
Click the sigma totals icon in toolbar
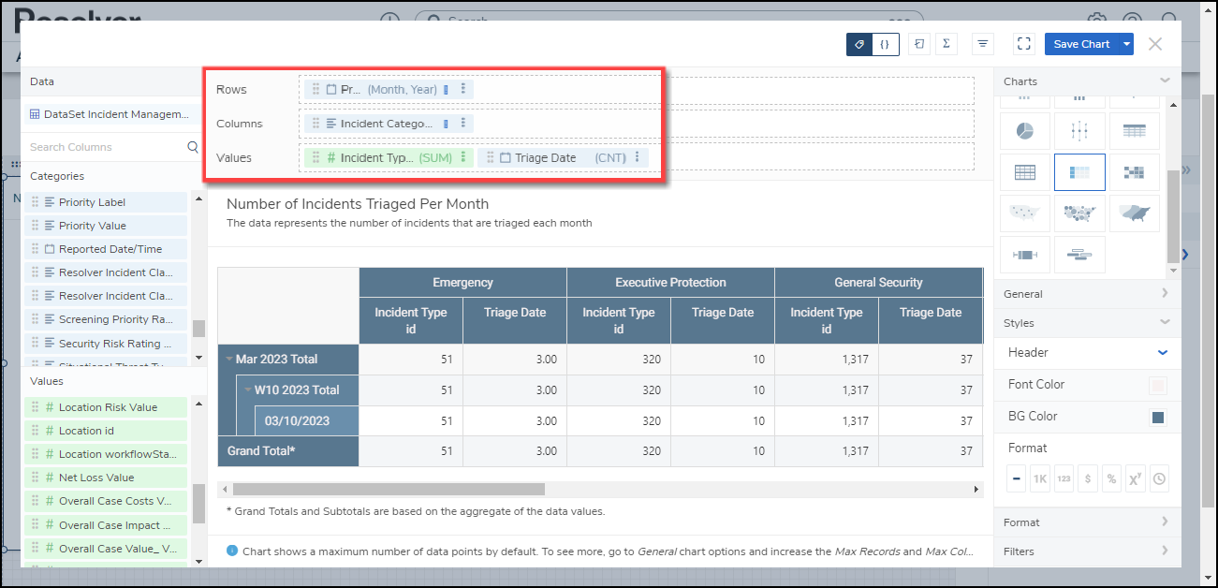(x=947, y=44)
